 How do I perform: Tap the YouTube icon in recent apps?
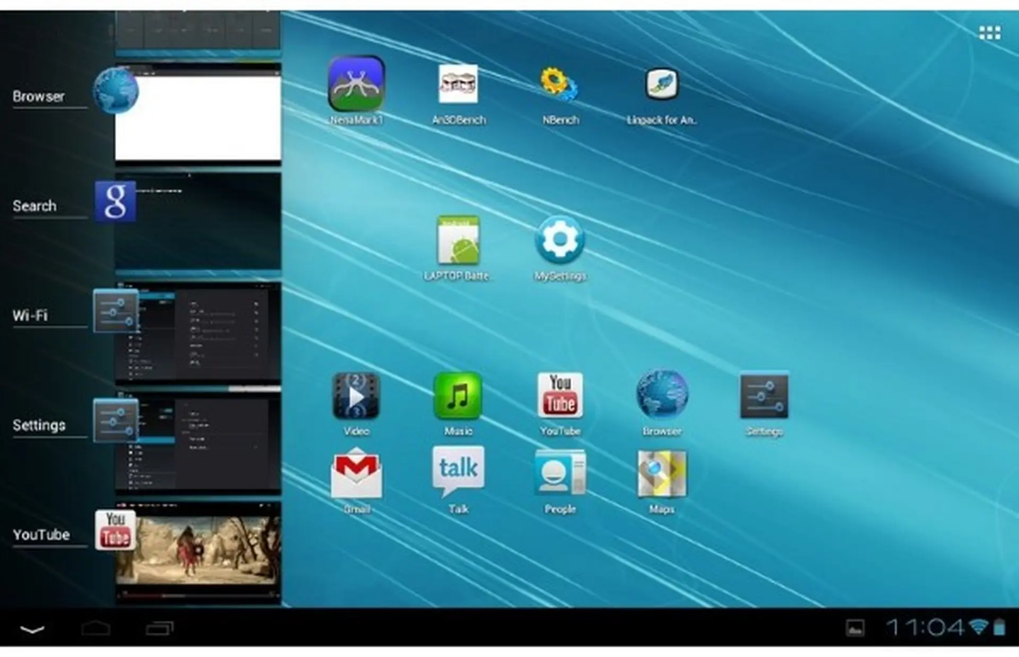point(115,530)
